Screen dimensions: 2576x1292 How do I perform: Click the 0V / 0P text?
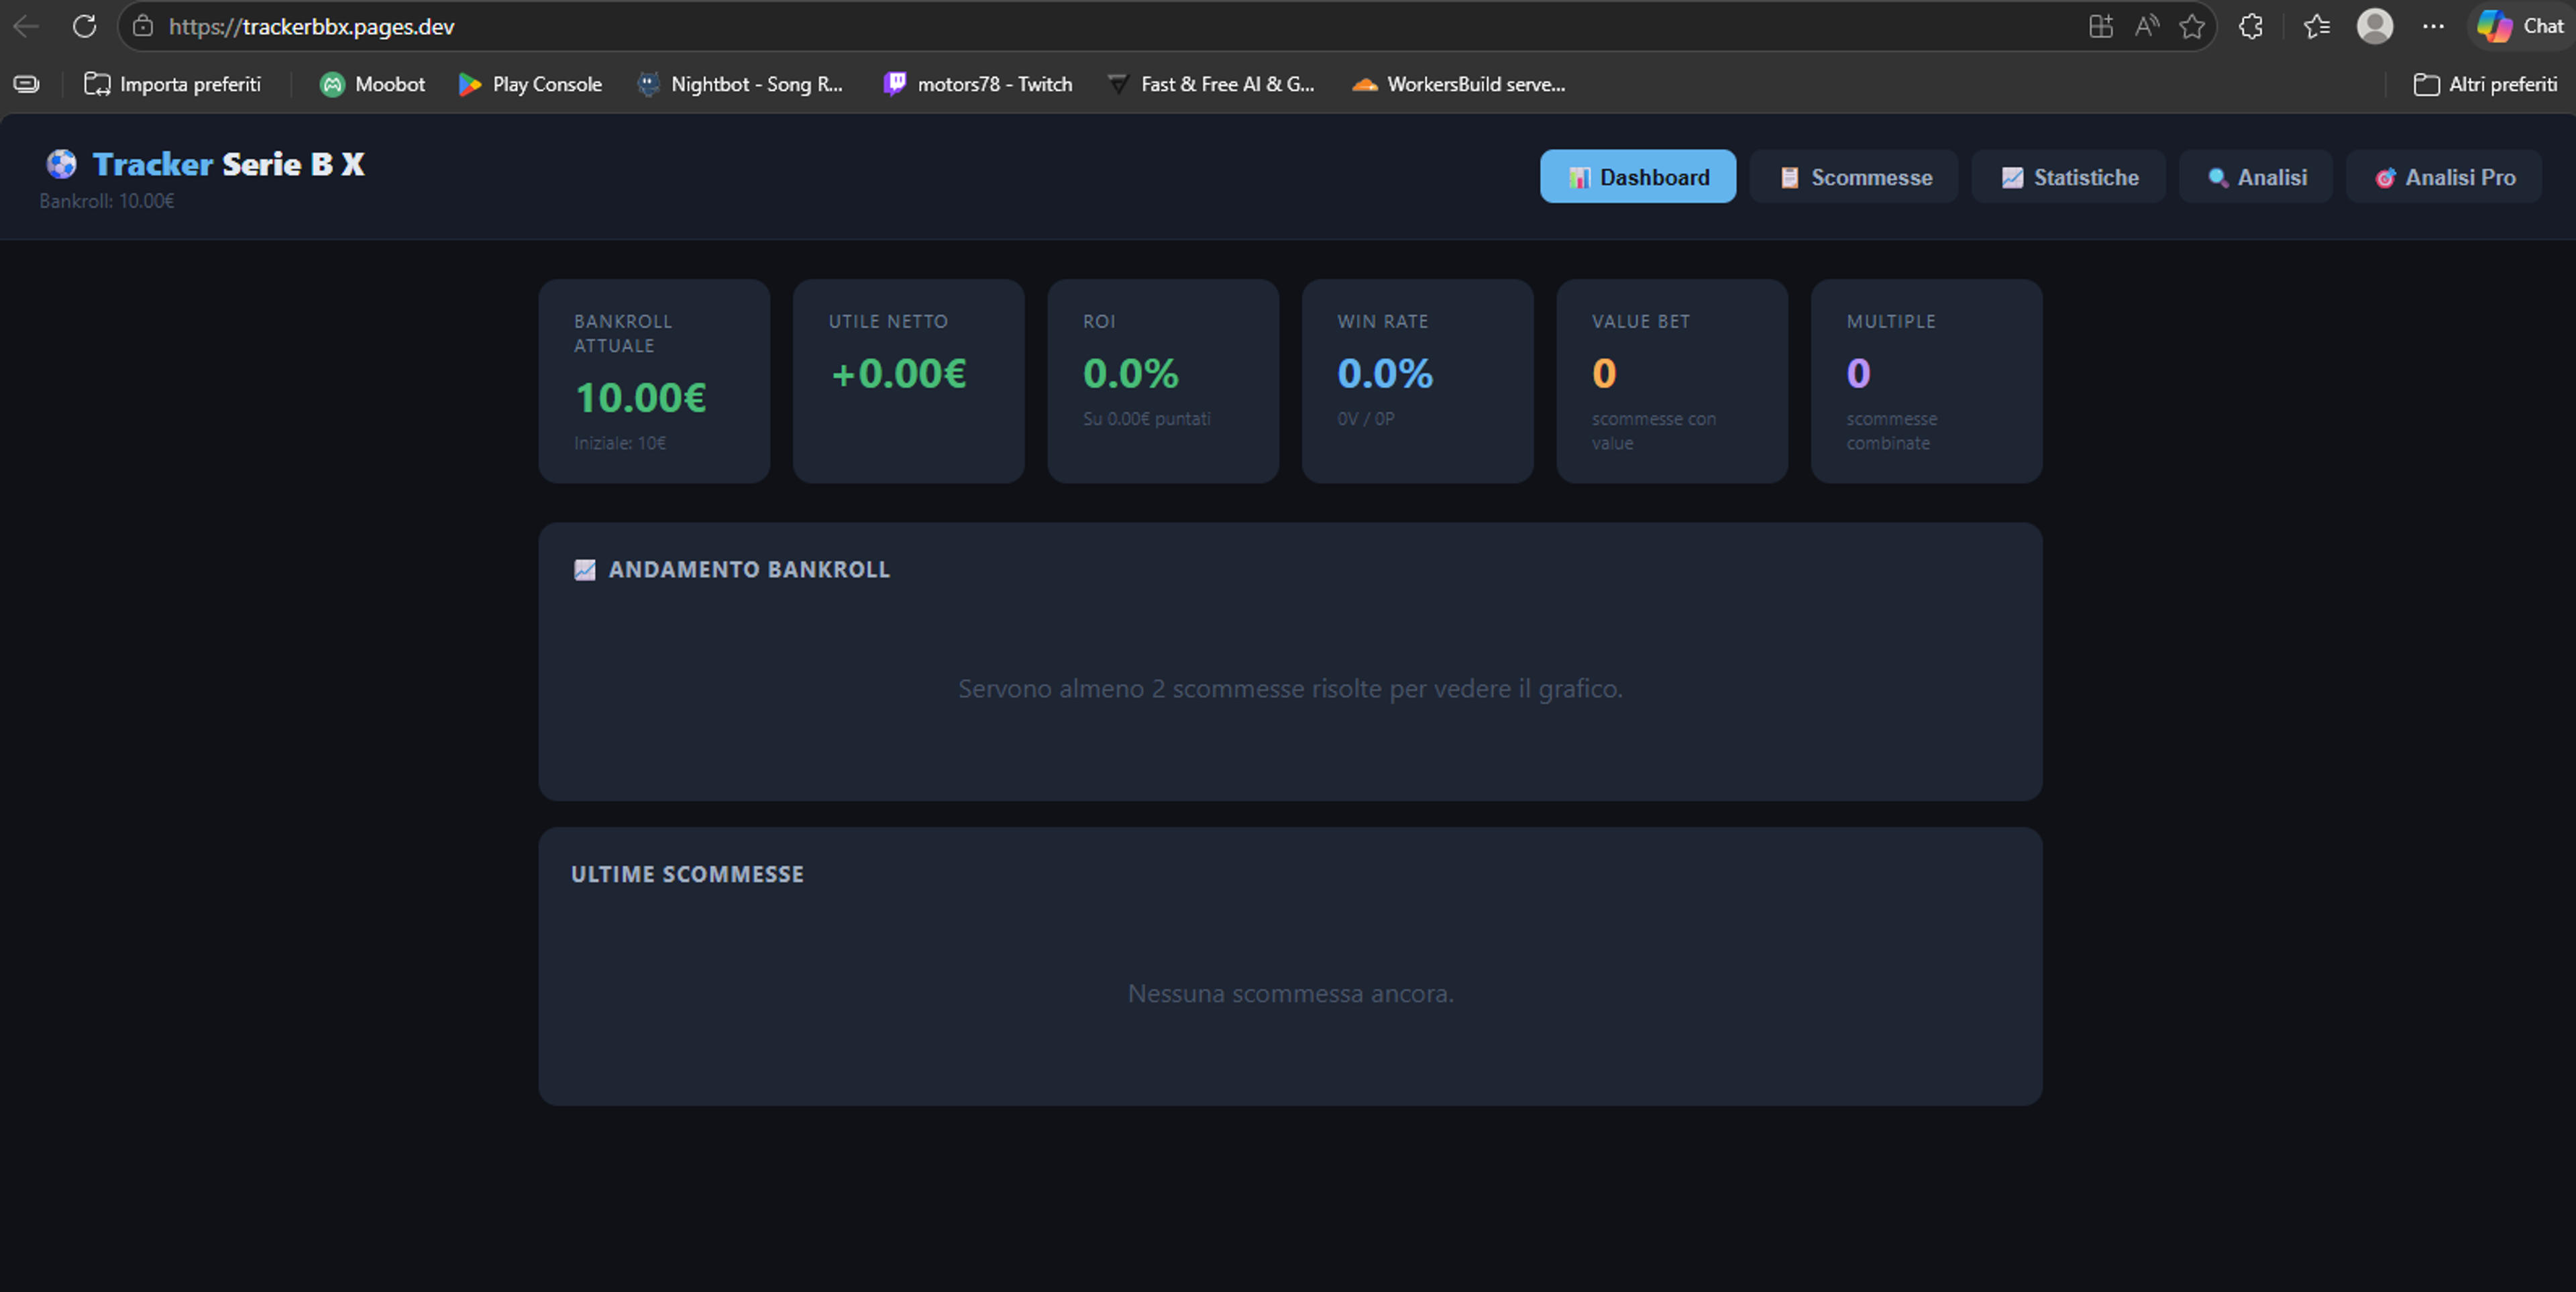(1366, 419)
